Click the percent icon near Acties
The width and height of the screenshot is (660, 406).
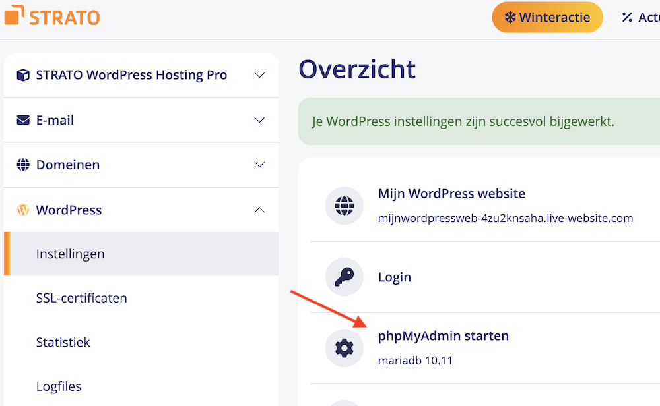627,17
